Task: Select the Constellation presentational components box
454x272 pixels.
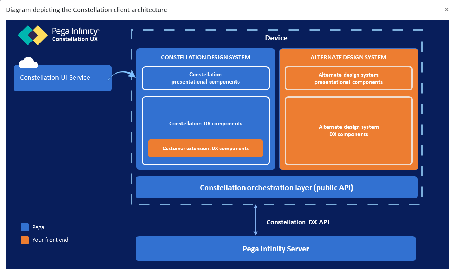Action: (x=206, y=78)
